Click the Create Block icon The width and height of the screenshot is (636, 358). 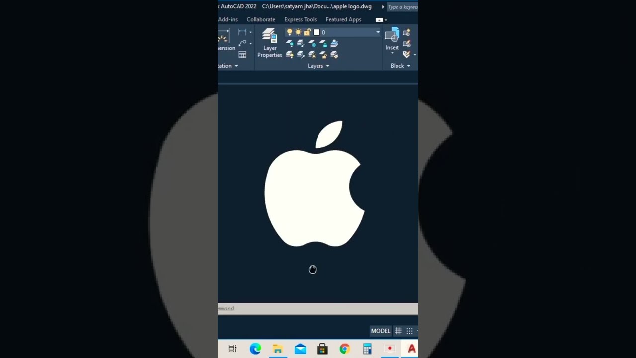point(406,32)
